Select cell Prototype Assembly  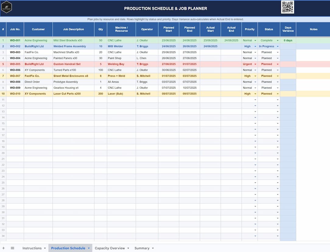[73, 82]
